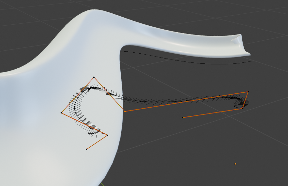Viewport: 288px width, 186px height.
Task: Select the orange segment between top and leftmost points
Action: [78, 95]
